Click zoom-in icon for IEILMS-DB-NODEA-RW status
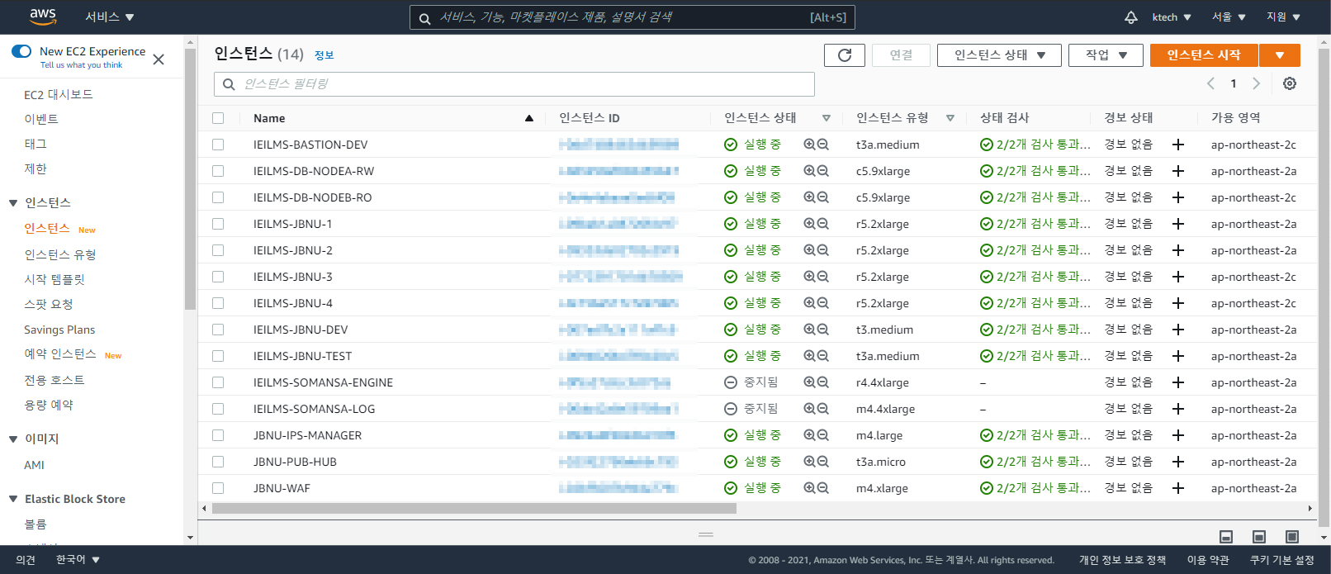Image resolution: width=1331 pixels, height=574 pixels. point(810,171)
